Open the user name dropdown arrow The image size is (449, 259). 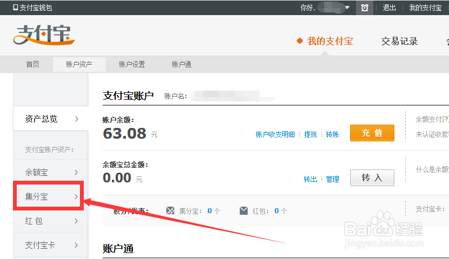[347, 8]
